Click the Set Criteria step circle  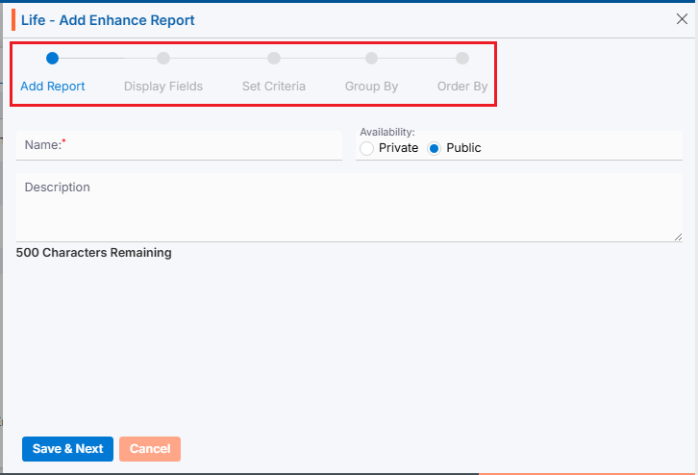[274, 59]
